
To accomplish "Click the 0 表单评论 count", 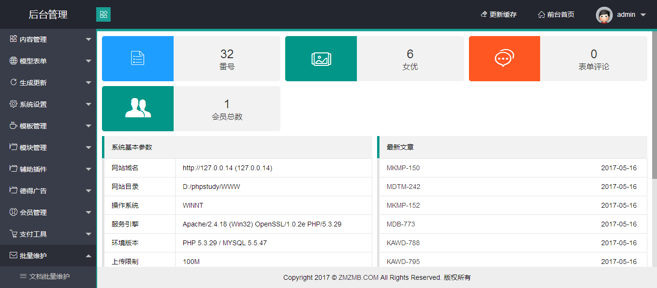I will 594,54.
